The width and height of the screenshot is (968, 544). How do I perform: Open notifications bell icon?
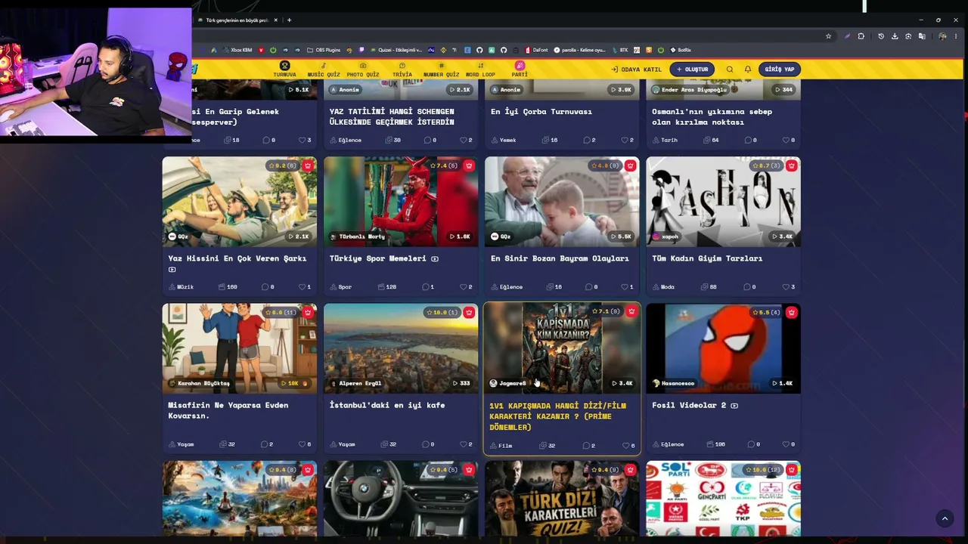(748, 70)
